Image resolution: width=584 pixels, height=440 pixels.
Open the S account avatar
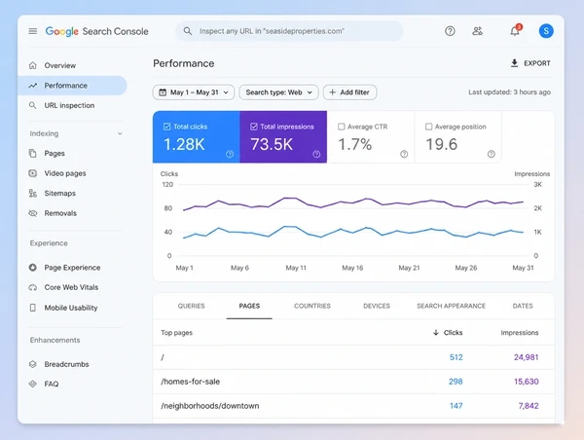coord(546,31)
